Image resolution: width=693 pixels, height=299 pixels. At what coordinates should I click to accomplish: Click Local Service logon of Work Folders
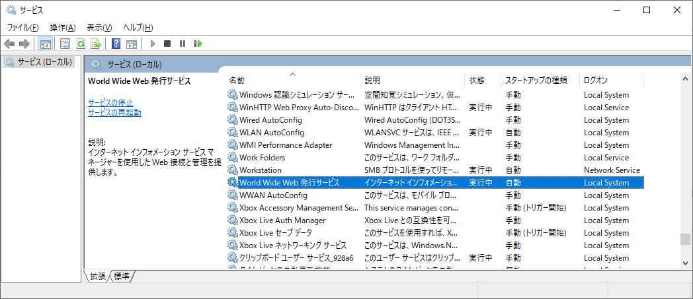click(606, 158)
